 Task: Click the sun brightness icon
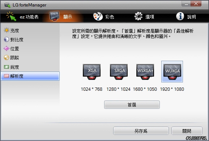(7, 30)
